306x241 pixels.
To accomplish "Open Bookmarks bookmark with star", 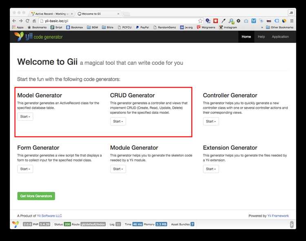I will click(x=37, y=27).
